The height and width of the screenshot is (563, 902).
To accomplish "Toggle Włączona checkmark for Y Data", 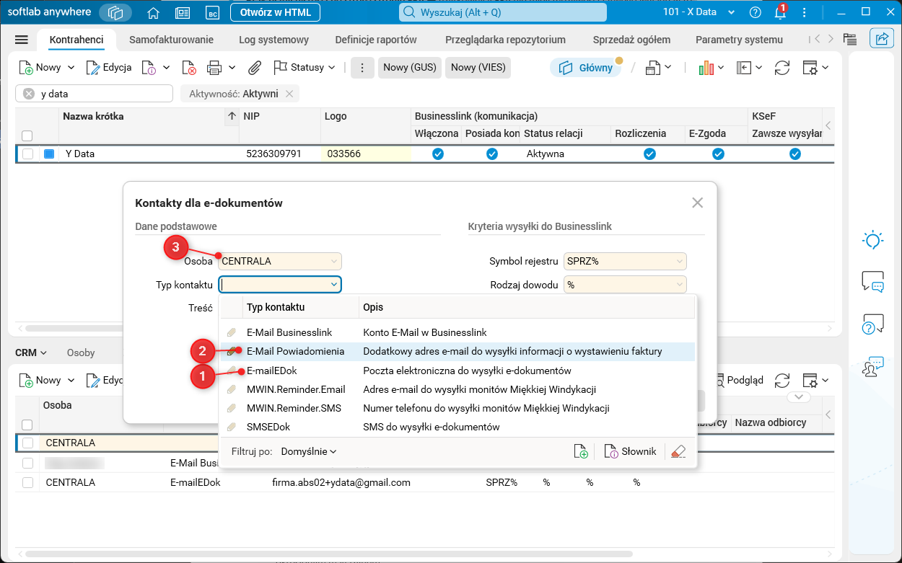I will (x=437, y=154).
